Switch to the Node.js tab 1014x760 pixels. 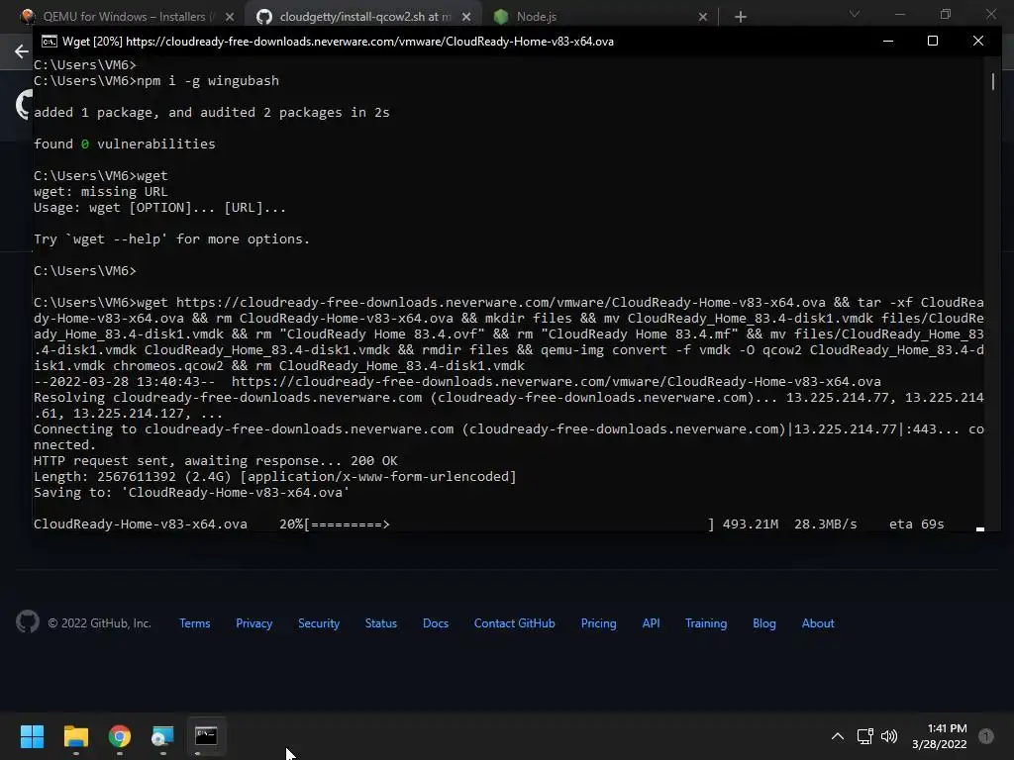(x=601, y=16)
